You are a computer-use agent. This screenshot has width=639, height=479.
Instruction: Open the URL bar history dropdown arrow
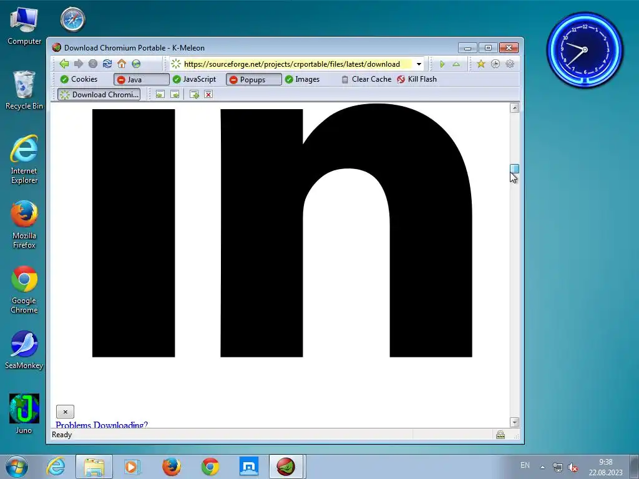[419, 64]
